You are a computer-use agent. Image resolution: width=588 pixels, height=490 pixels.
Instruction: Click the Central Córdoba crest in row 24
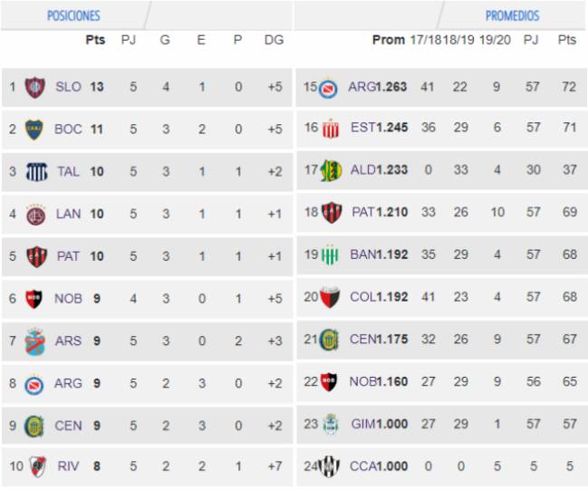coord(329,466)
